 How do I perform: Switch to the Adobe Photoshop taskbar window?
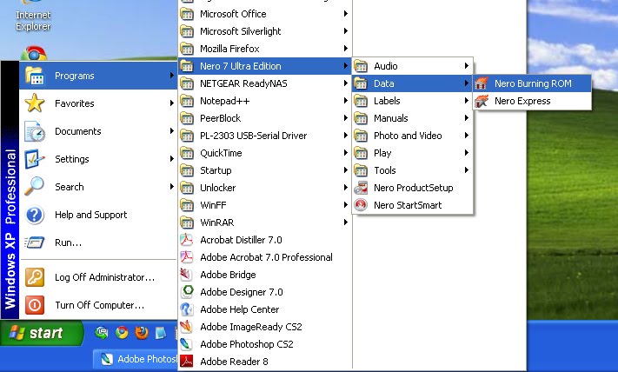[x=136, y=360]
